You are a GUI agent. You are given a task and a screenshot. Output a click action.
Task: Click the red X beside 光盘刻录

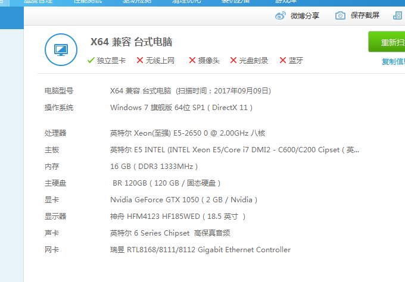[x=233, y=60]
